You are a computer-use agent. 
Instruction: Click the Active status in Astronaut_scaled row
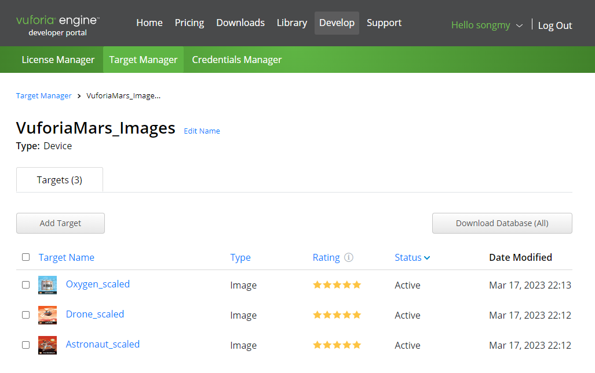(407, 345)
